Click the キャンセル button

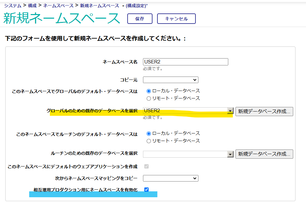click(x=176, y=19)
